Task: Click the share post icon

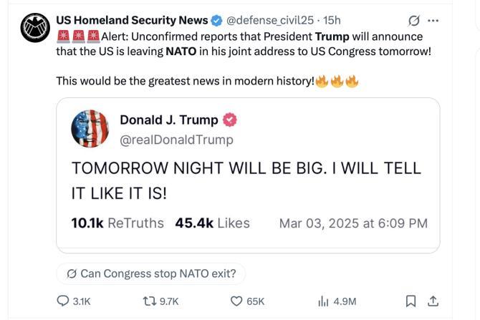Action: (433, 301)
